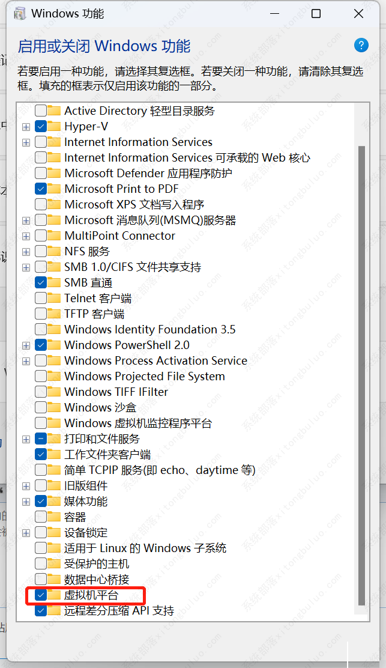Uncheck the 虚拟机平台 checkbox
Screen dimensions: 386x668
(x=41, y=595)
